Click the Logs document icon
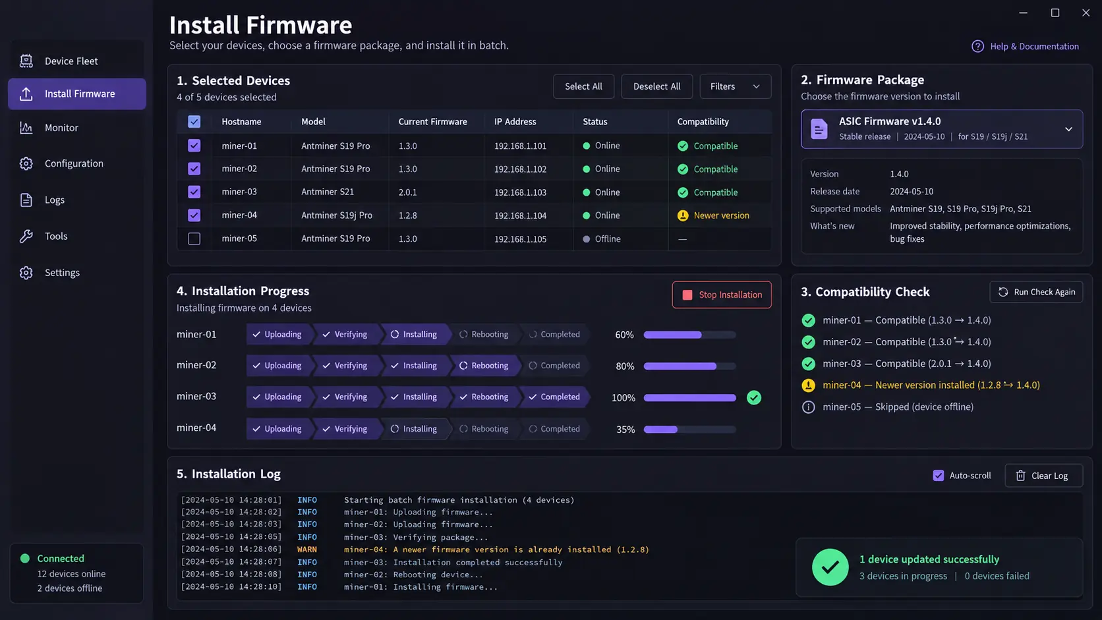Viewport: 1102px width, 620px height. [26, 200]
